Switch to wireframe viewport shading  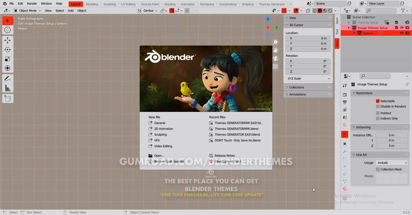click(315, 11)
